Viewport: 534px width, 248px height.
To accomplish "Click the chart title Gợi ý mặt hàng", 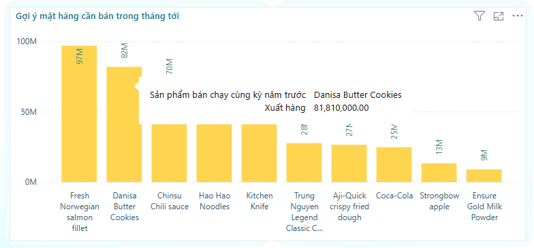I will pyautogui.click(x=97, y=16).
